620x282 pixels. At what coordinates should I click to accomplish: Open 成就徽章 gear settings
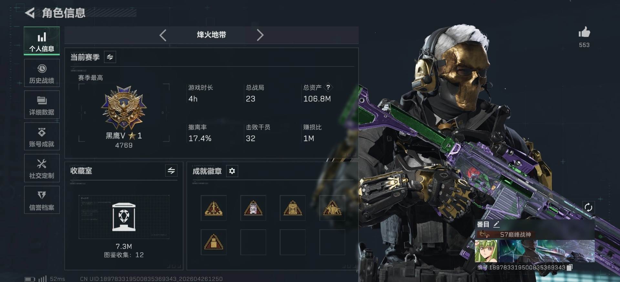click(232, 171)
